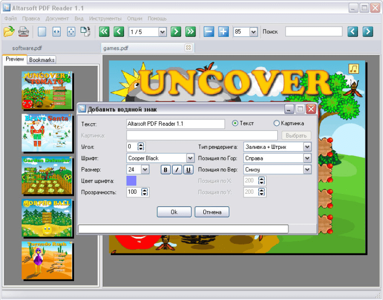Open the Инструменты menu
The image size is (383, 300).
(105, 18)
